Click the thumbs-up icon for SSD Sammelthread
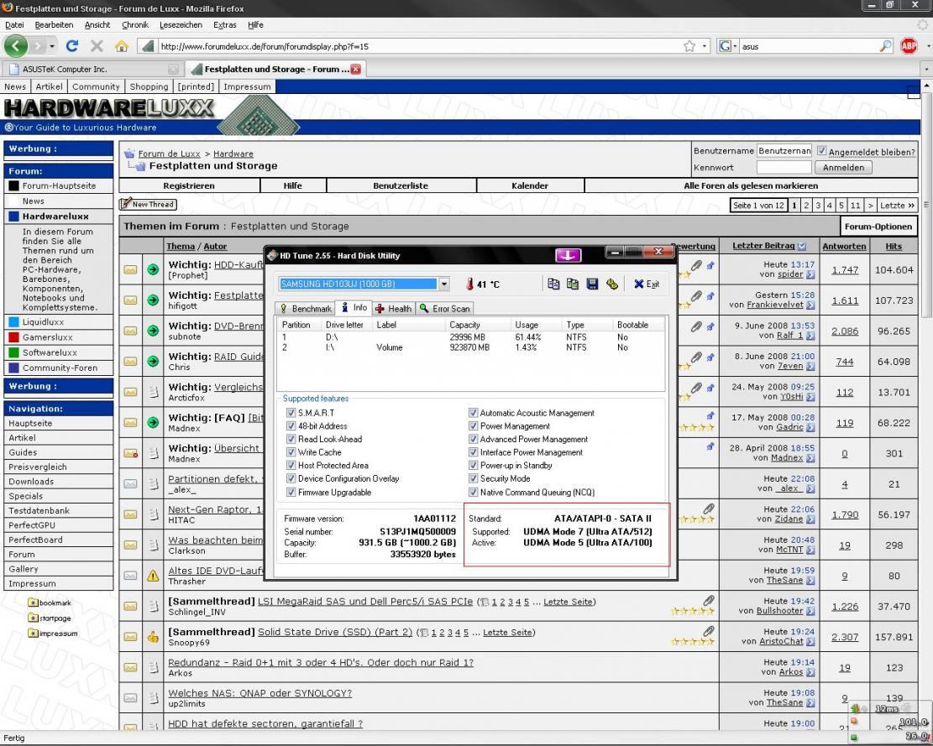 pyautogui.click(x=153, y=637)
